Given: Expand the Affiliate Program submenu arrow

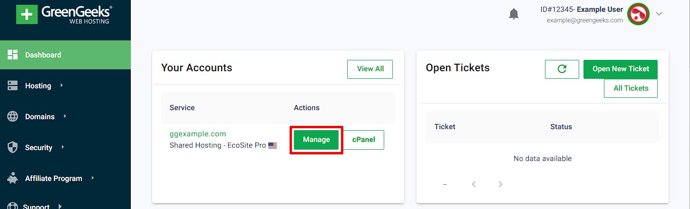Looking at the screenshot, I should coord(93,178).
